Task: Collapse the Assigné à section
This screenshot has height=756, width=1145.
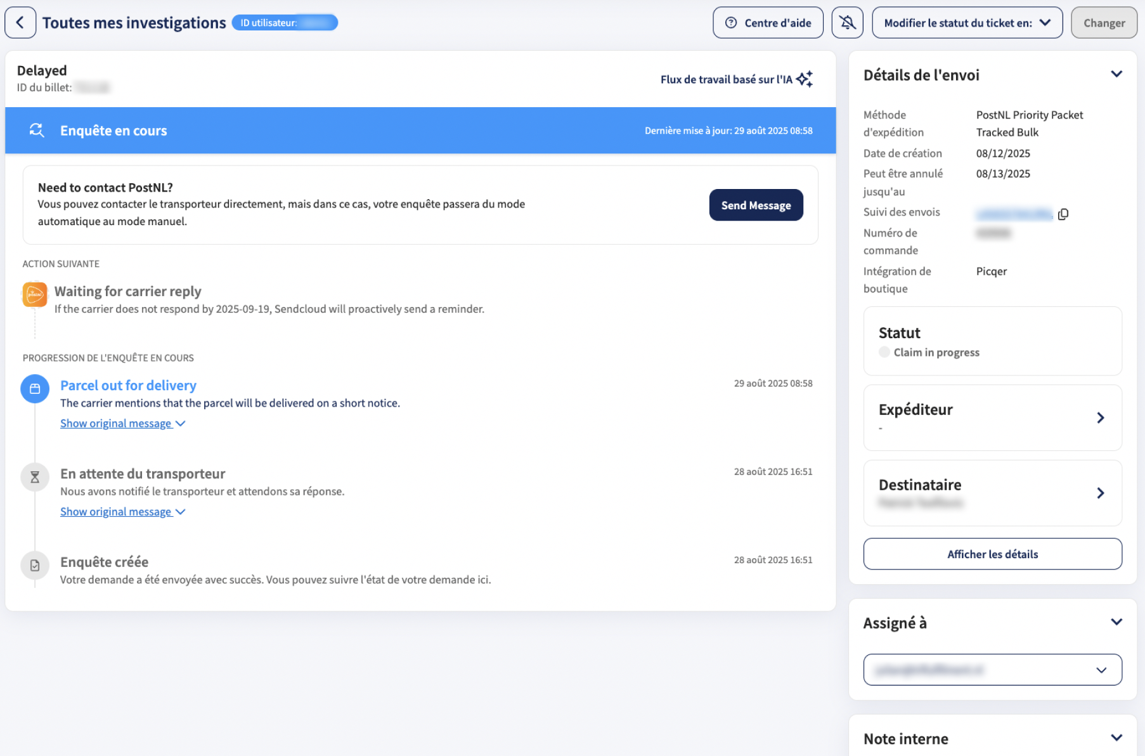Action: (1116, 622)
